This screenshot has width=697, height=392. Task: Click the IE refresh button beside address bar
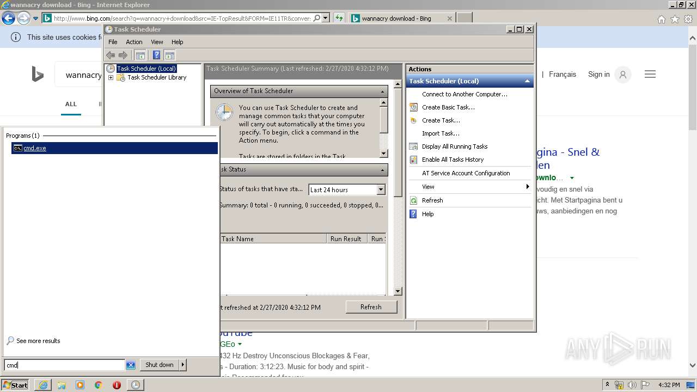click(339, 18)
